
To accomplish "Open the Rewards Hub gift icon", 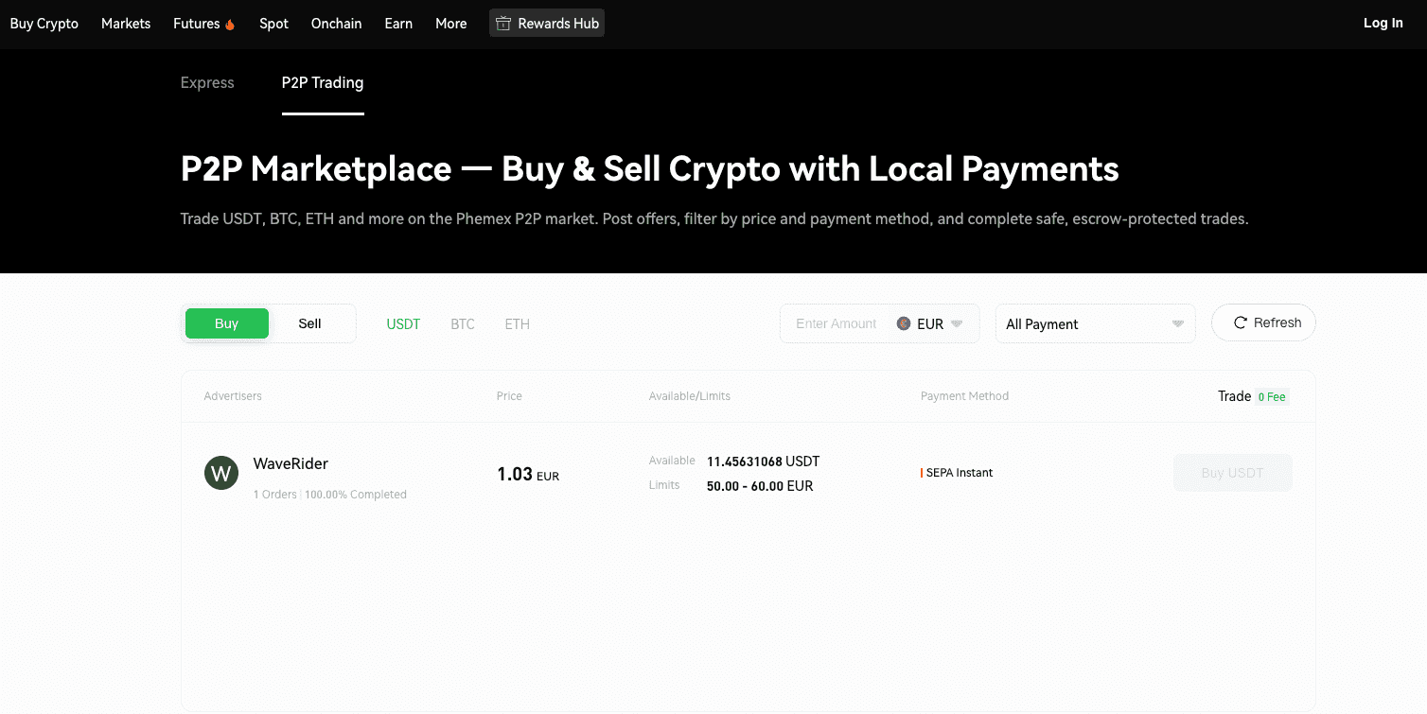I will (x=502, y=23).
